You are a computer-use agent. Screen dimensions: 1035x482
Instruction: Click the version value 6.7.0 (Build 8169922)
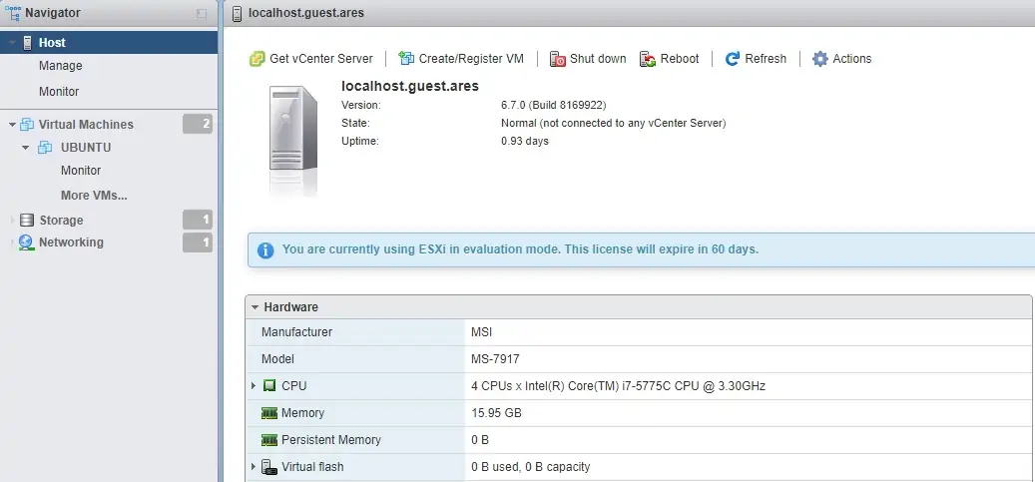[554, 105]
